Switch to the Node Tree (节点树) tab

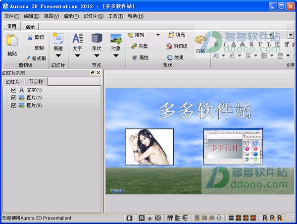36,81
